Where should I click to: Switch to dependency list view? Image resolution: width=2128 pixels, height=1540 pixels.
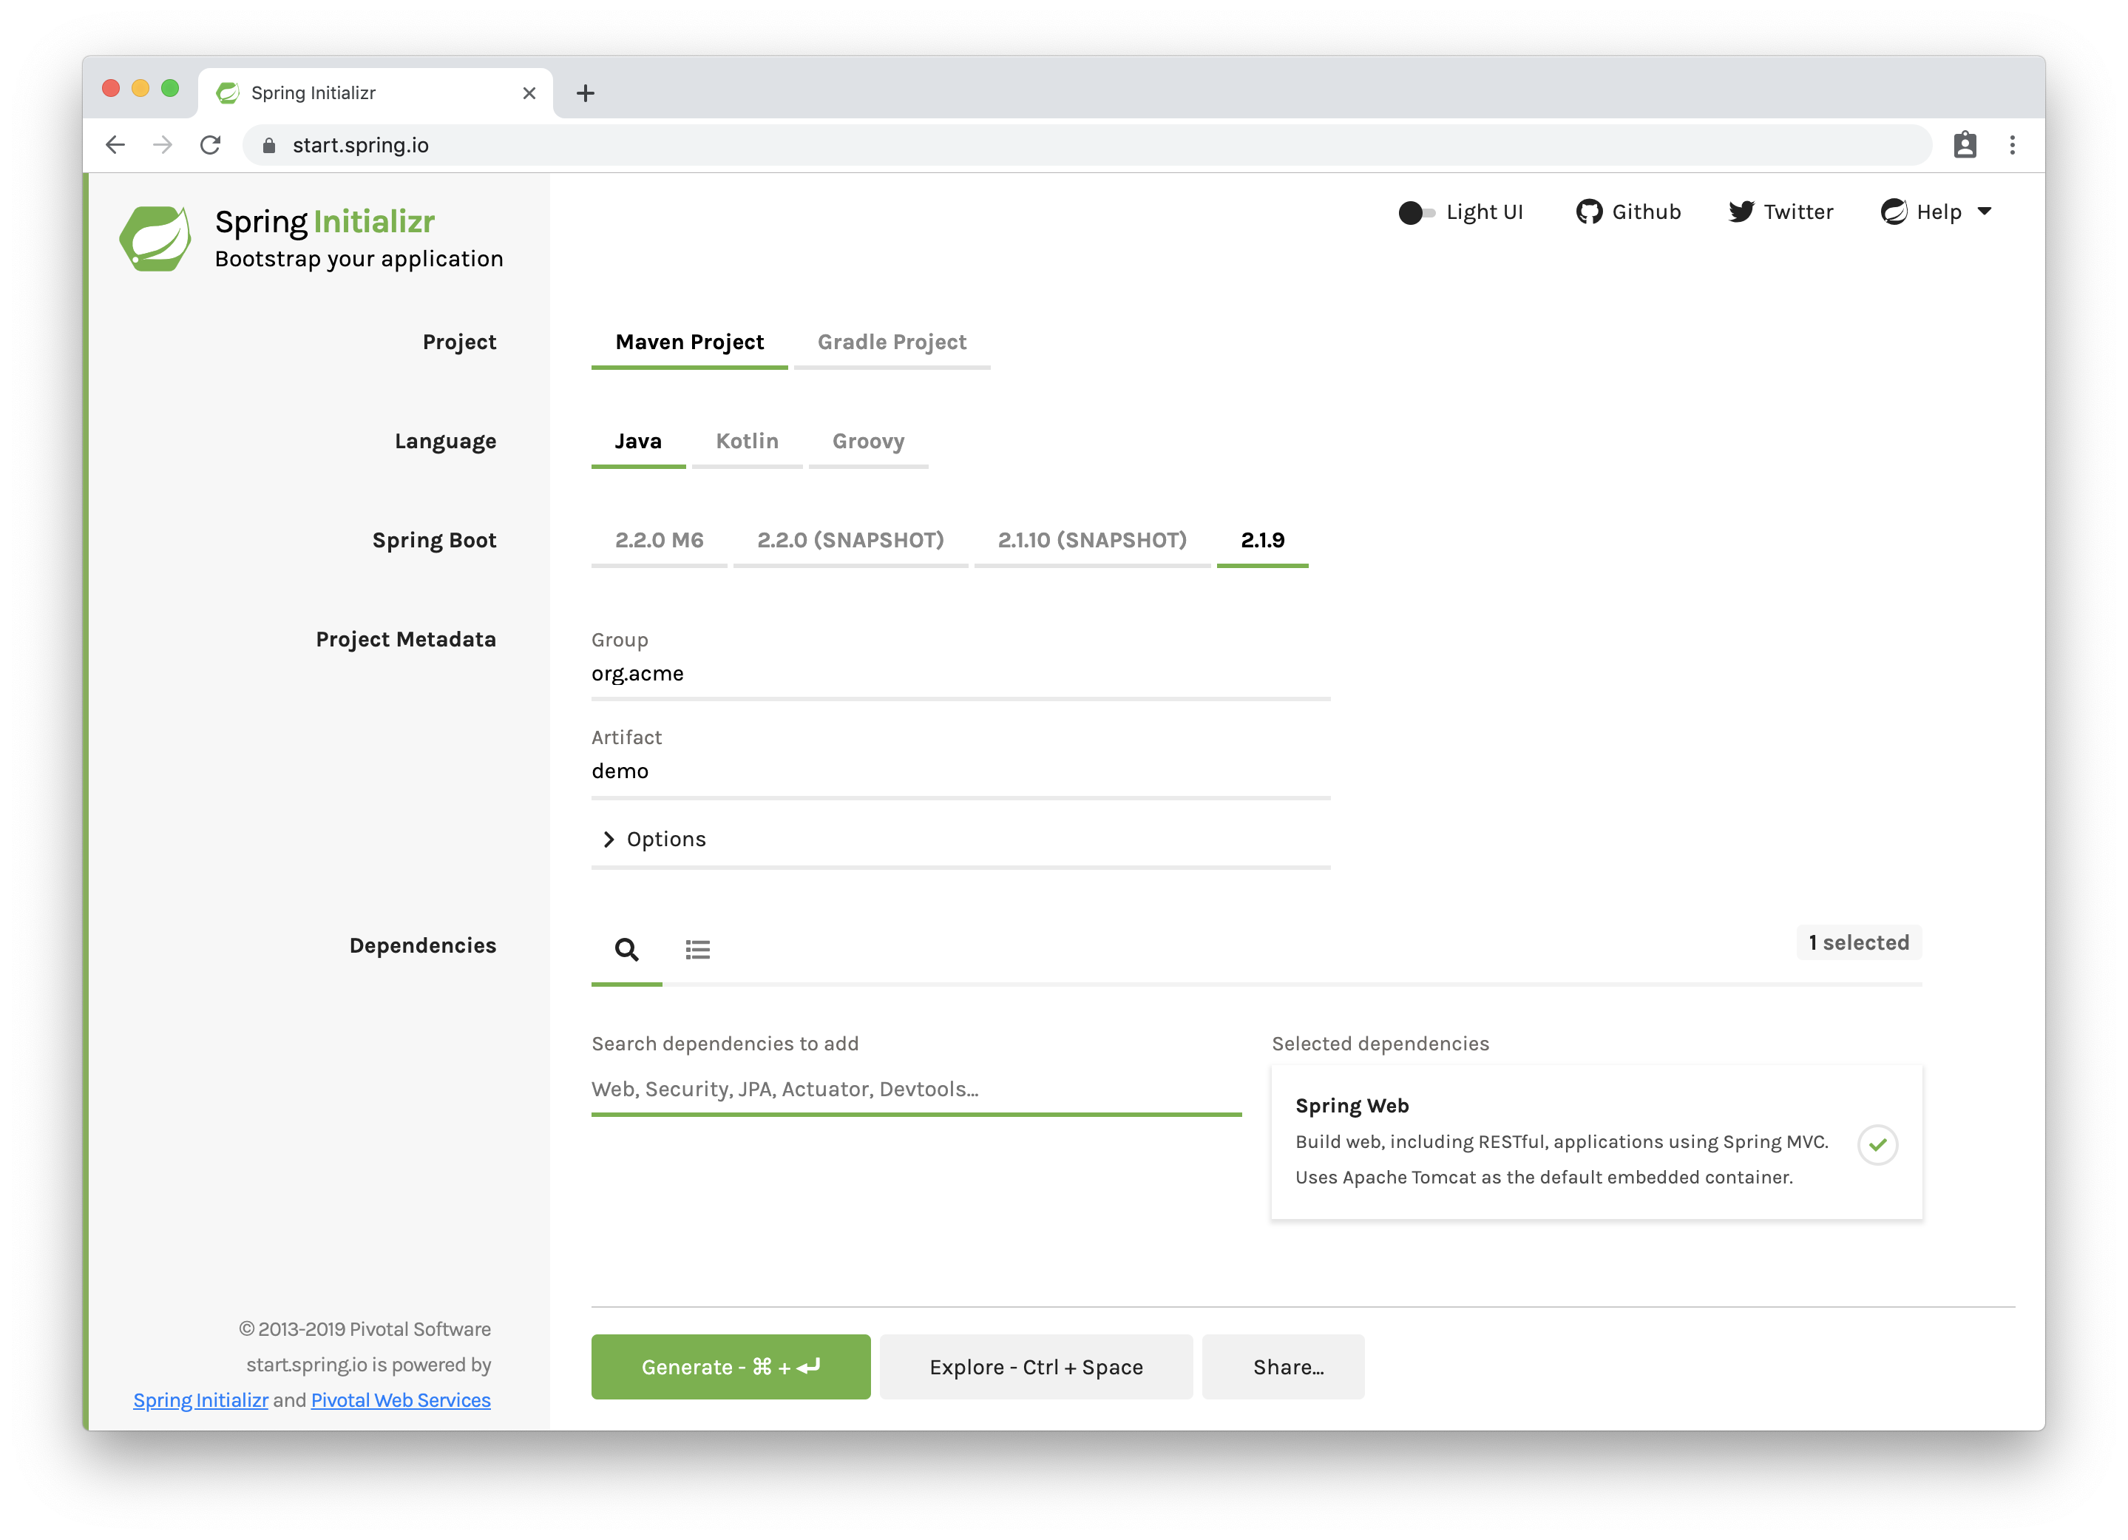697,949
